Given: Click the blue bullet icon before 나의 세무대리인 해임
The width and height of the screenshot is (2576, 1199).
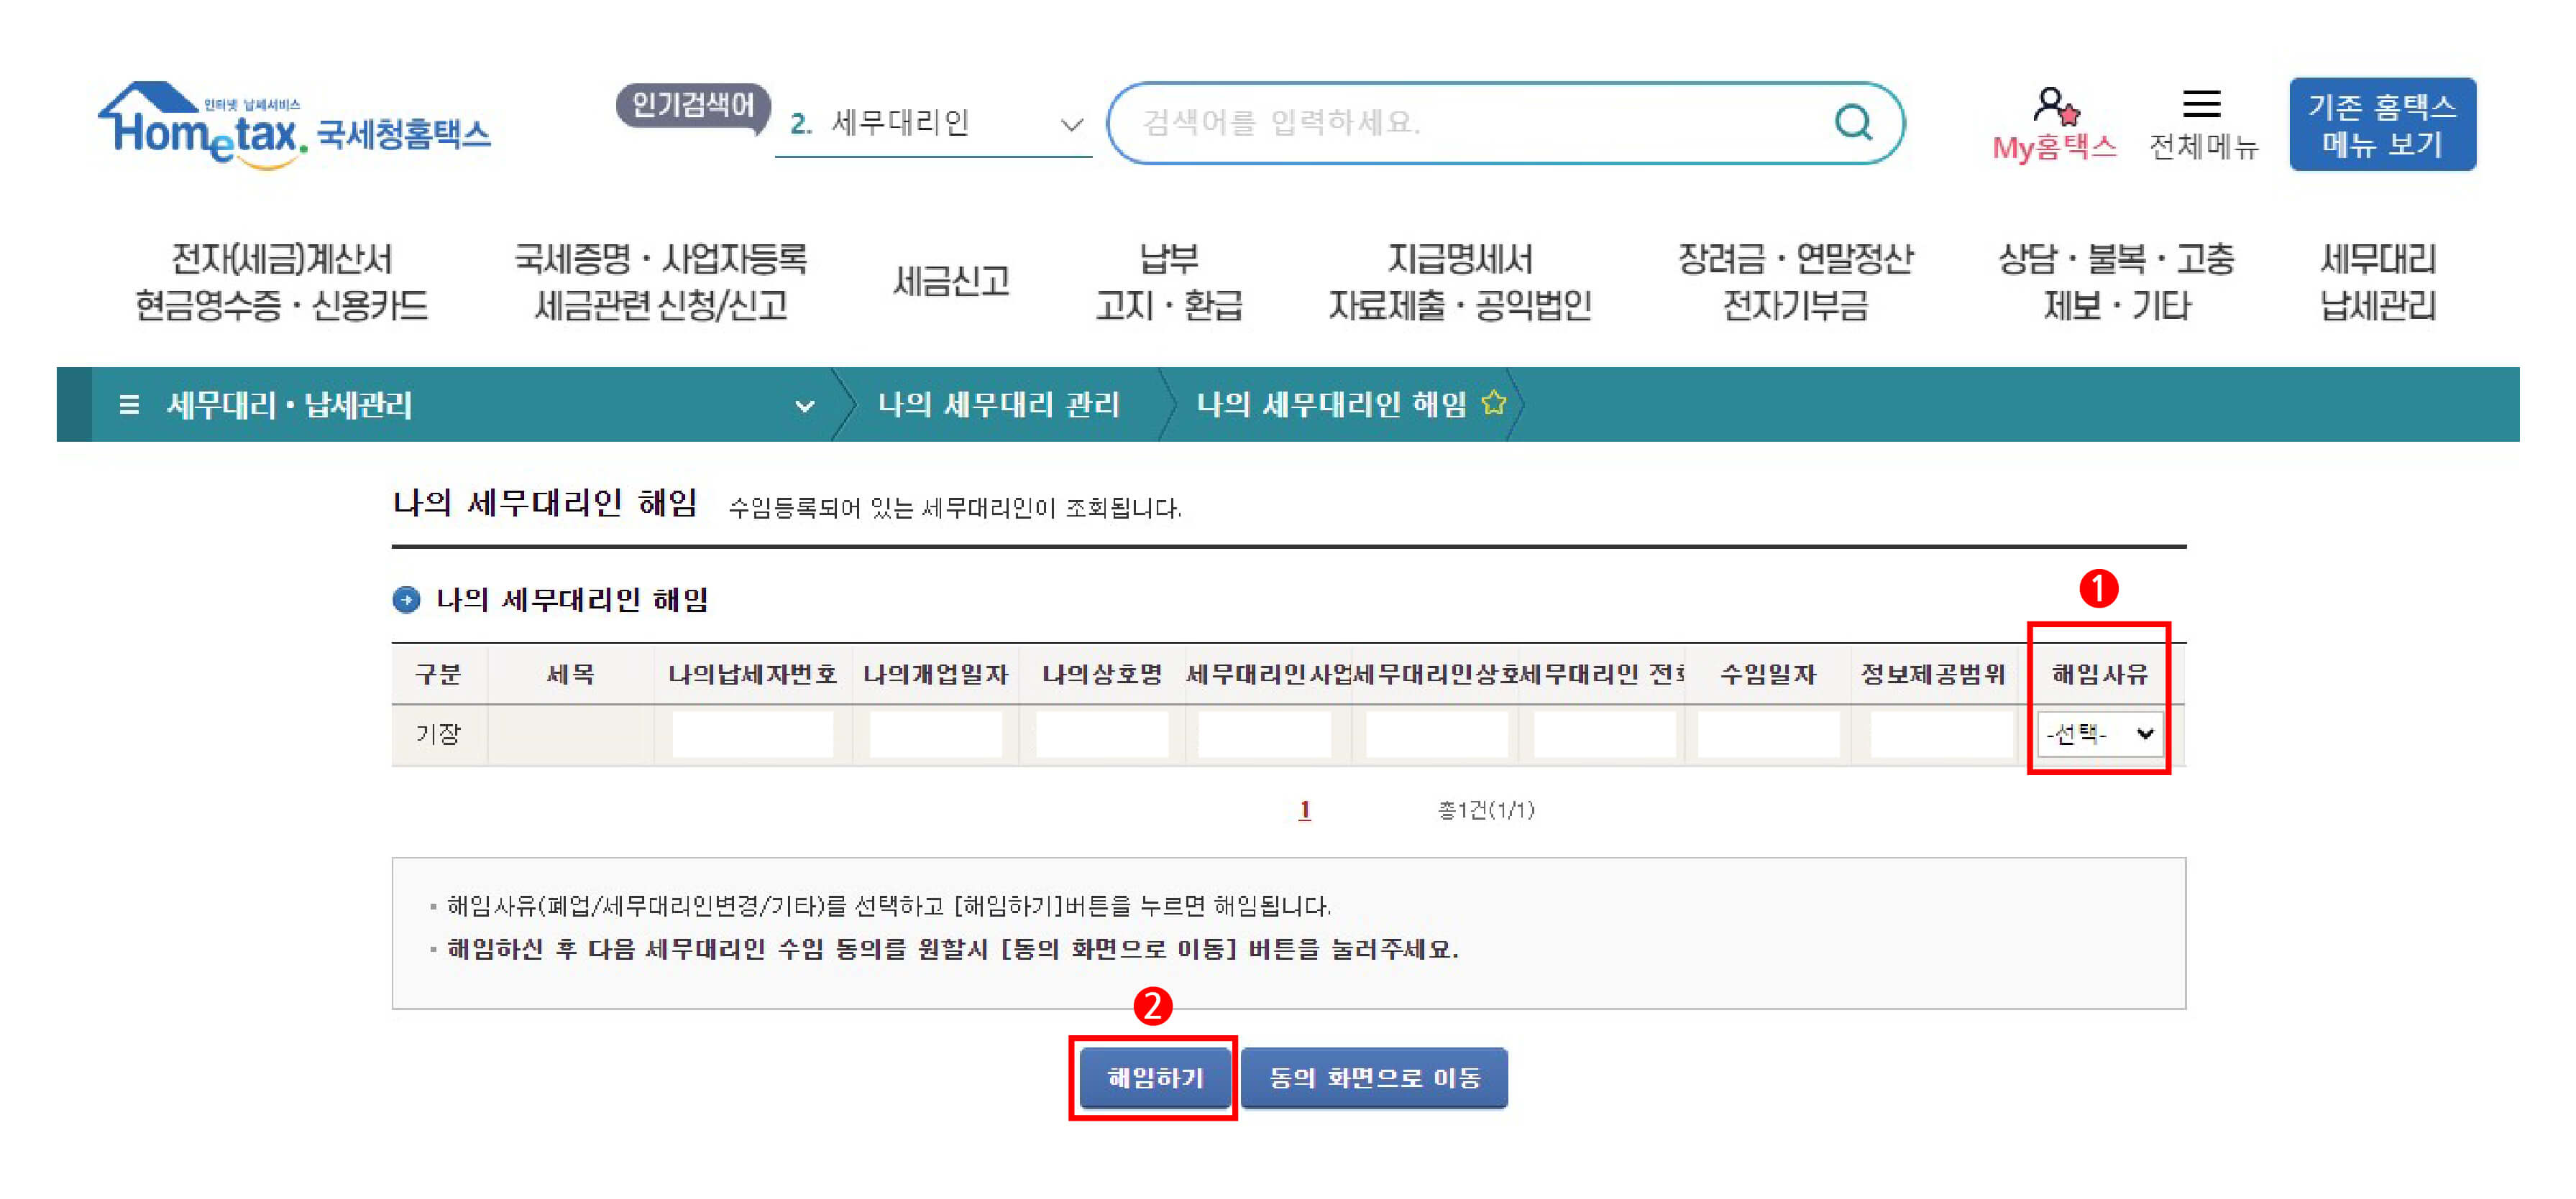Looking at the screenshot, I should (x=406, y=599).
